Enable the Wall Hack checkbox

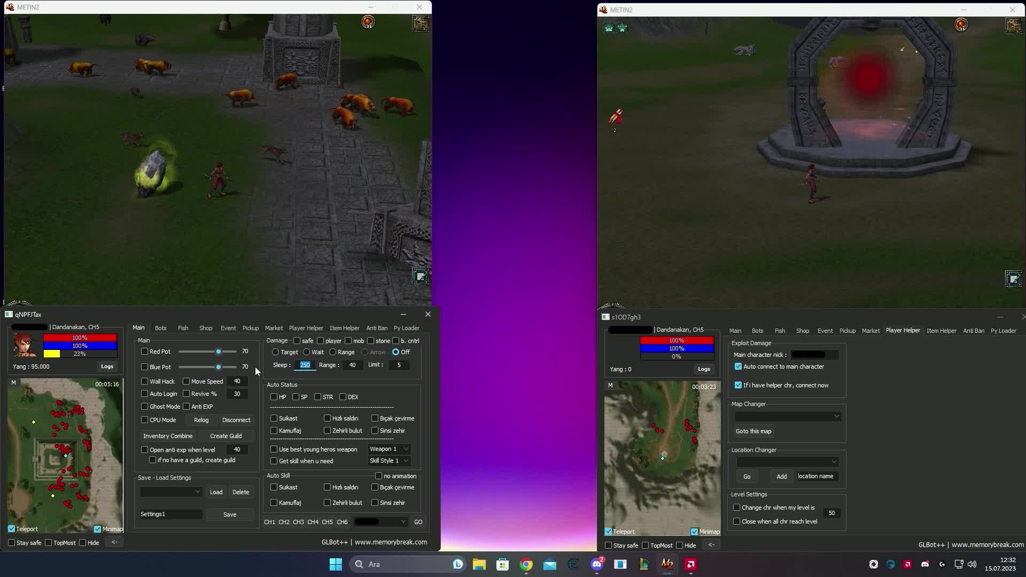144,381
